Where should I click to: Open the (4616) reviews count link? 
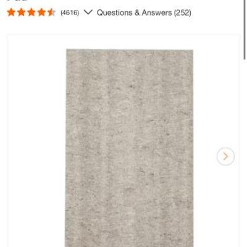70,13
